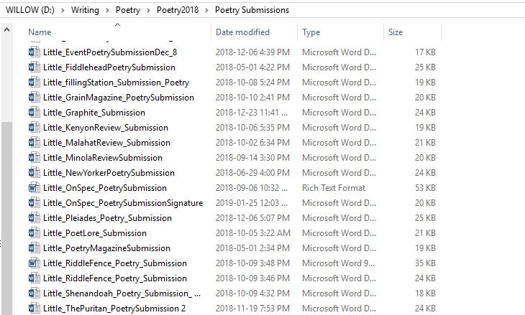Select file name Little_NewYorkerPoetrySubmission
Viewport: 525px width, 315px height.
pyautogui.click(x=109, y=173)
